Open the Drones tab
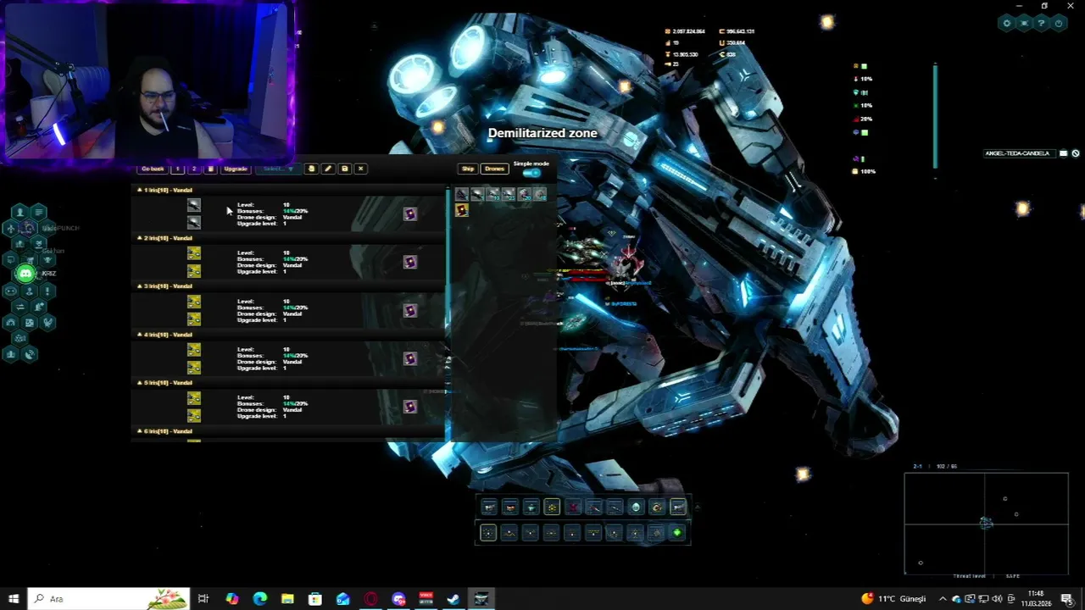 pyautogui.click(x=494, y=169)
